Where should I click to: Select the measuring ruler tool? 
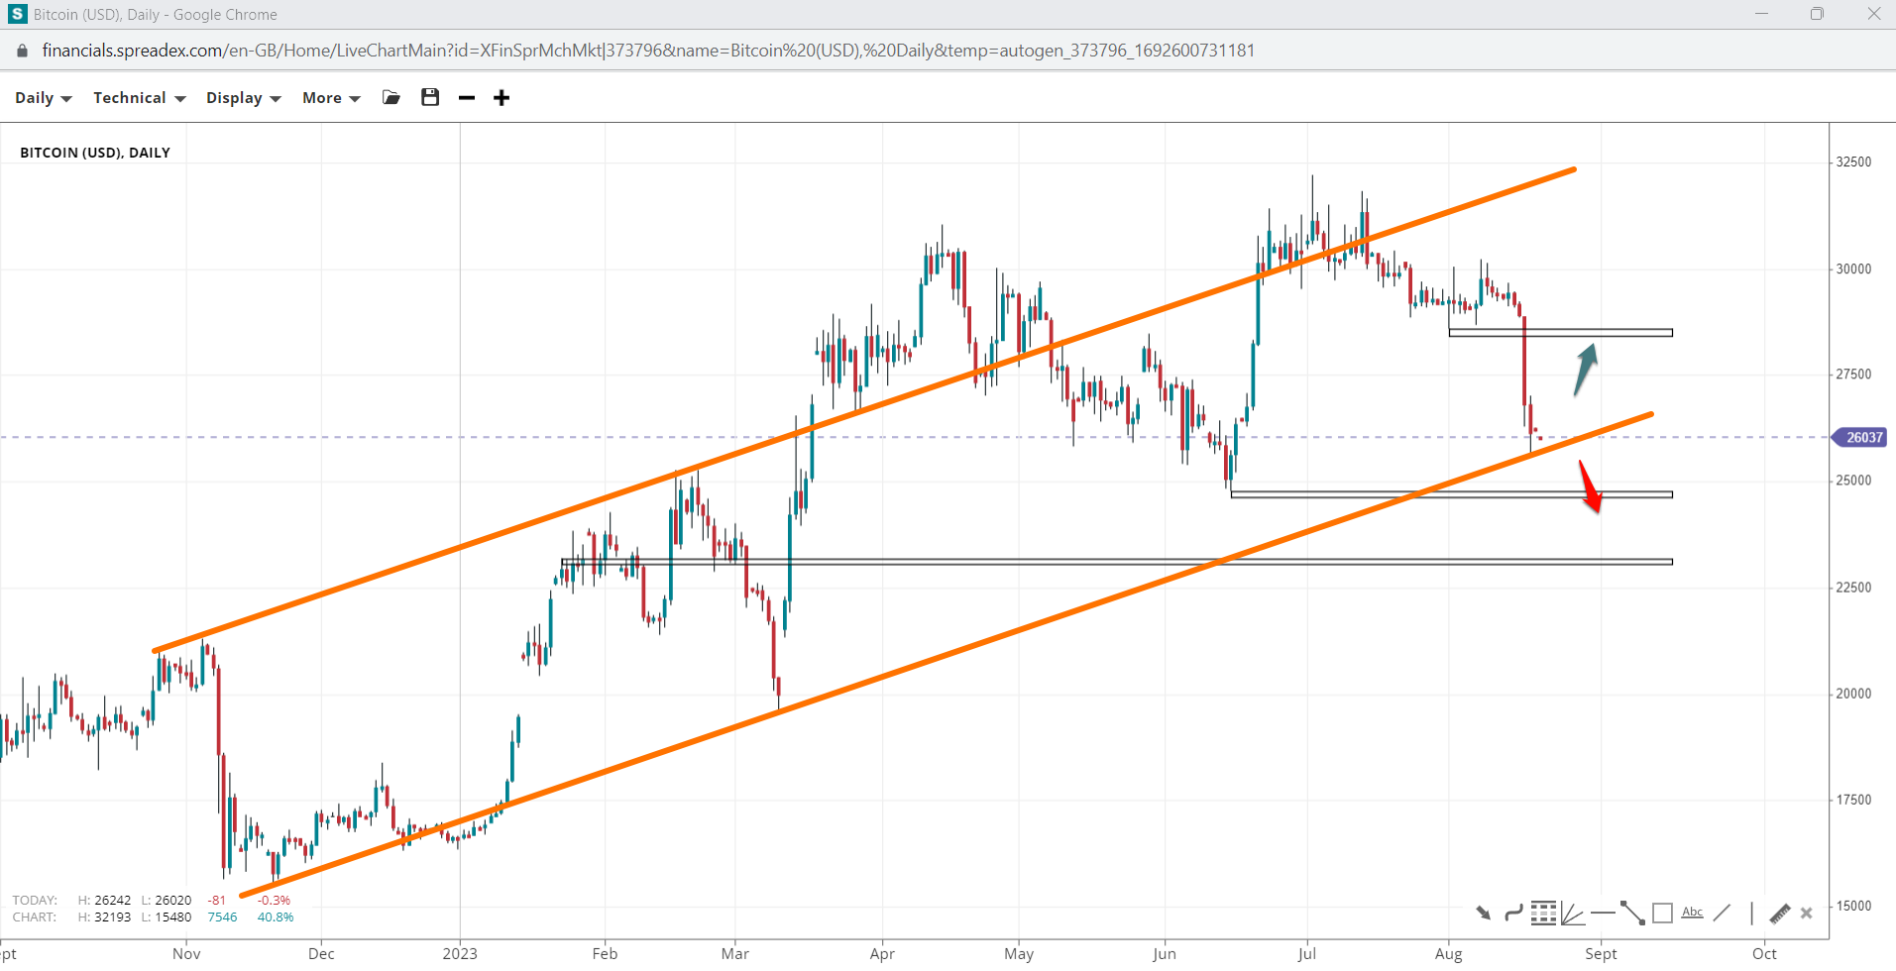1779,913
